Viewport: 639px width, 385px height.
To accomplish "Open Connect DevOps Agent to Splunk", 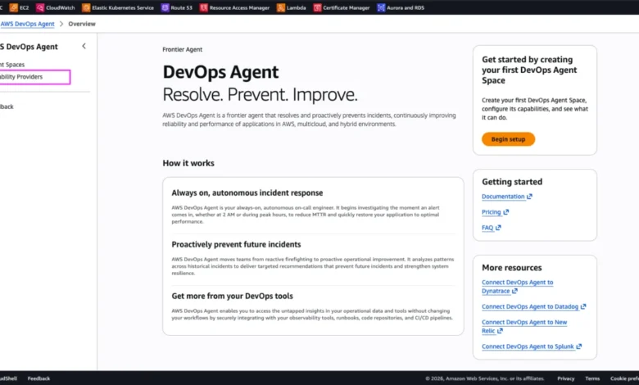I will pyautogui.click(x=531, y=346).
